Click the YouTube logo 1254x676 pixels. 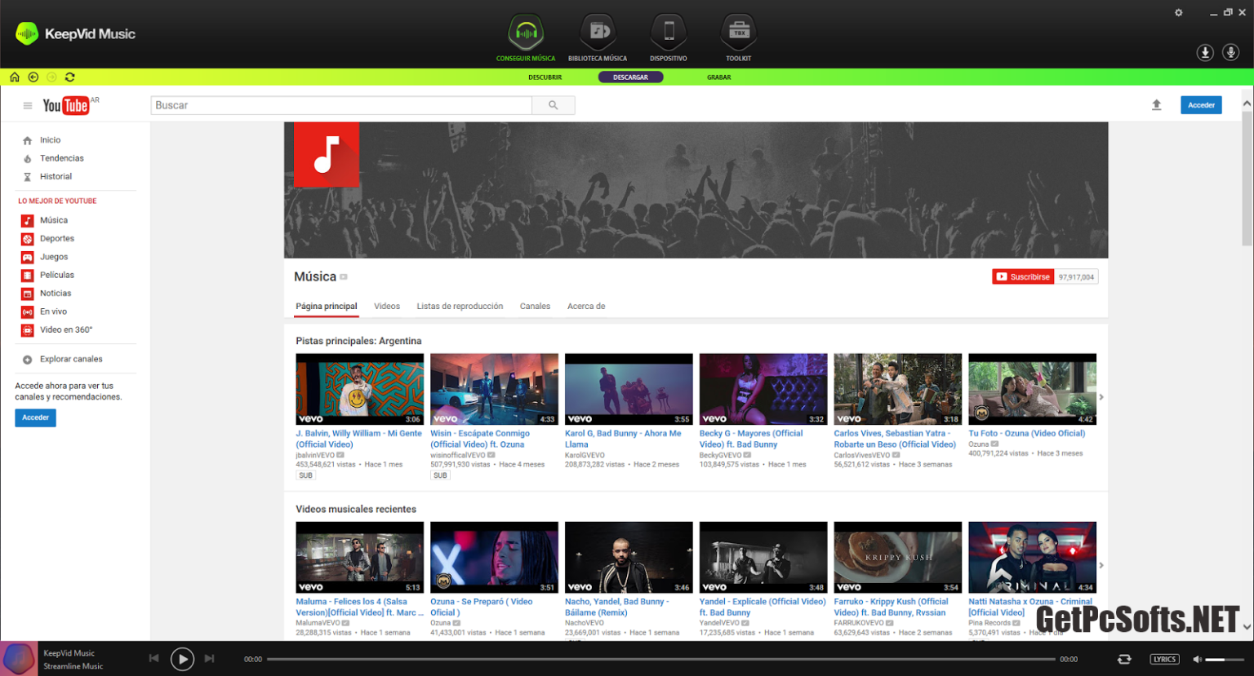point(66,105)
